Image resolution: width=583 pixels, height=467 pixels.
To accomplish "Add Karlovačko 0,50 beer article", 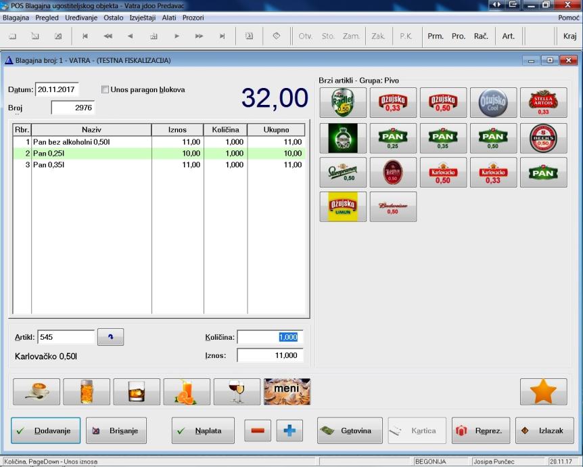I will point(443,173).
